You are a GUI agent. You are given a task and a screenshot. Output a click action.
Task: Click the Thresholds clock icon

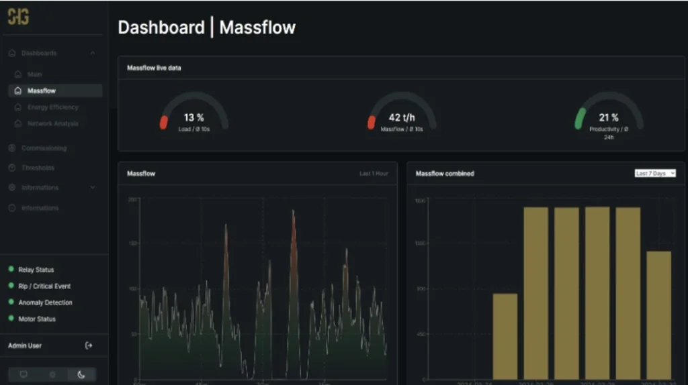[x=12, y=168]
